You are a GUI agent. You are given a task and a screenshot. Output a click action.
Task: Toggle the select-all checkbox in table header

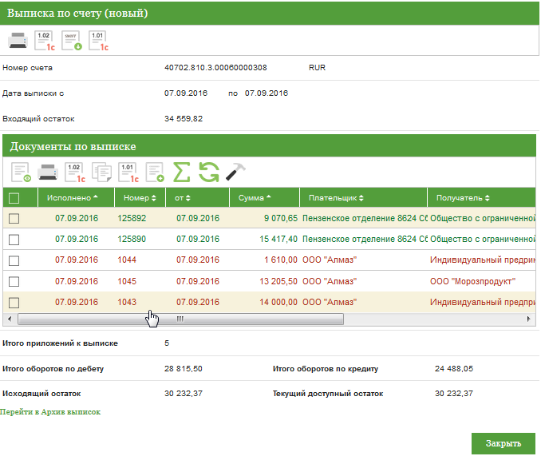click(14, 198)
